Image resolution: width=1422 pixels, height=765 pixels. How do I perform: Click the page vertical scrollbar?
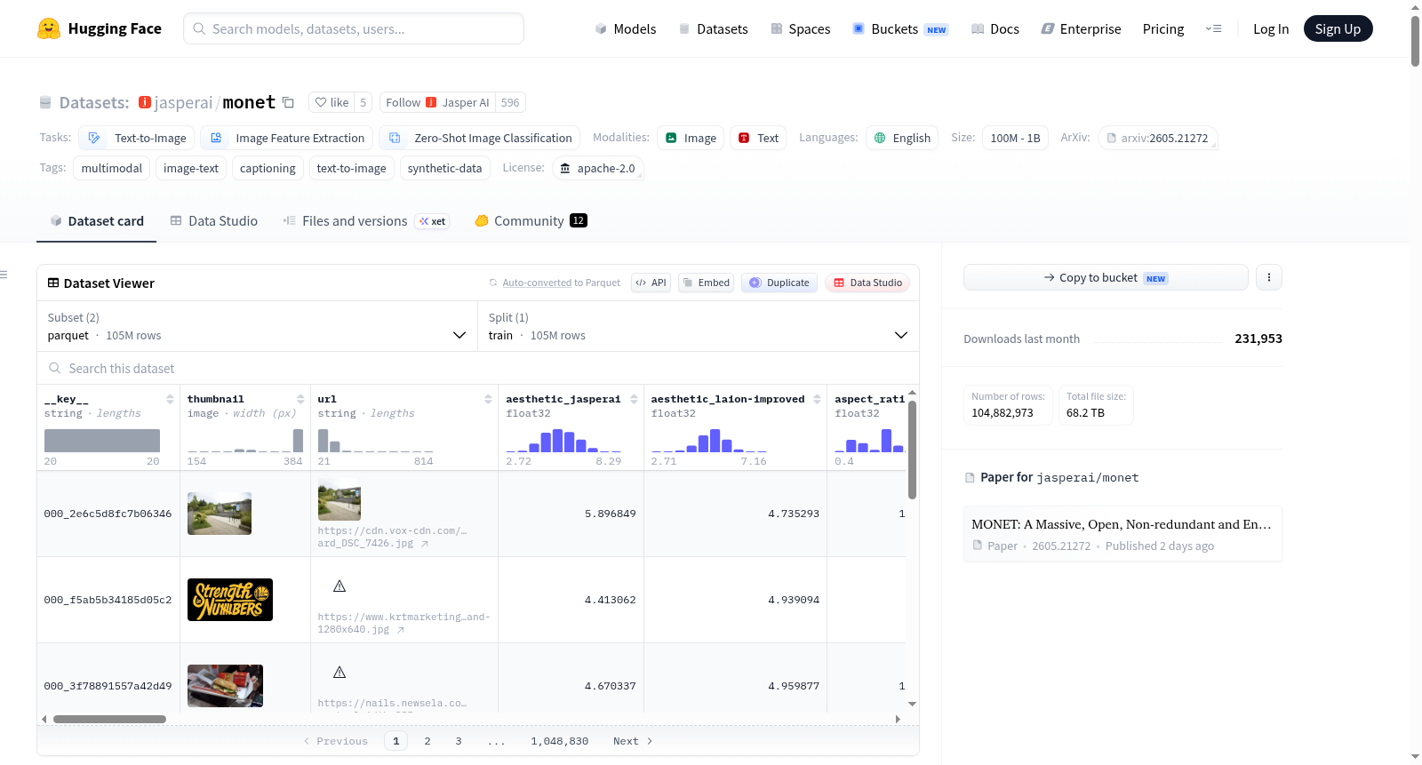[x=1415, y=40]
